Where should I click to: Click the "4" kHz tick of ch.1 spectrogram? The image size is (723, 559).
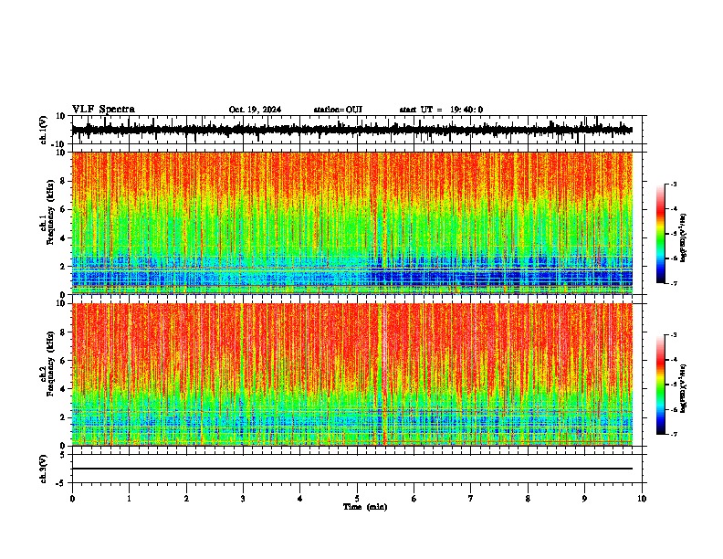[64, 238]
